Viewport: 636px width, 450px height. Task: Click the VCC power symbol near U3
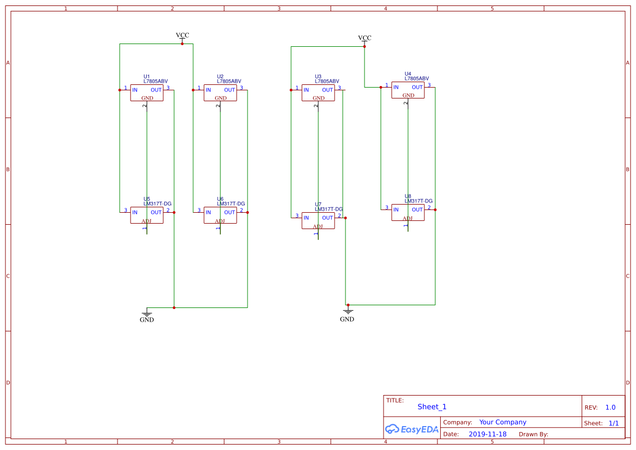[365, 39]
